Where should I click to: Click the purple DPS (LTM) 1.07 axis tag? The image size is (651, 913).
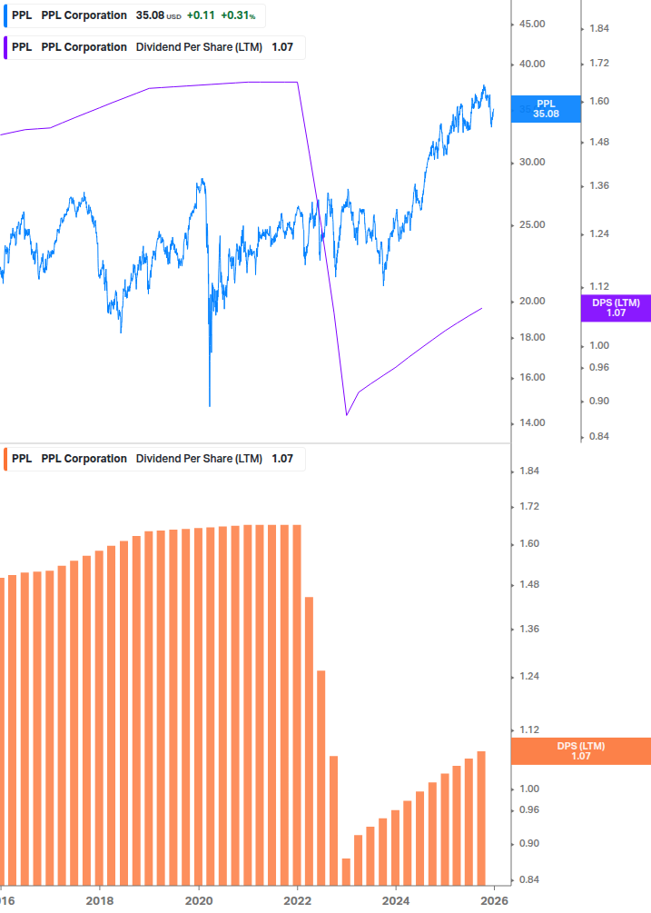(x=616, y=307)
